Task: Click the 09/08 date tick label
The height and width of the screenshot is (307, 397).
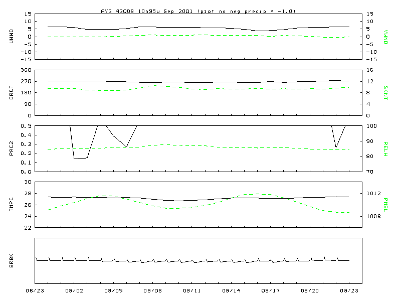Action: pyautogui.click(x=152, y=290)
